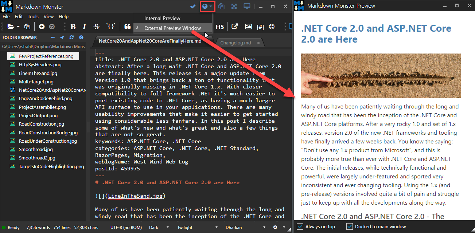Image resolution: width=475 pixels, height=233 pixels.
Task: Click the blue checkmark icon in title bar
Action: click(193, 7)
